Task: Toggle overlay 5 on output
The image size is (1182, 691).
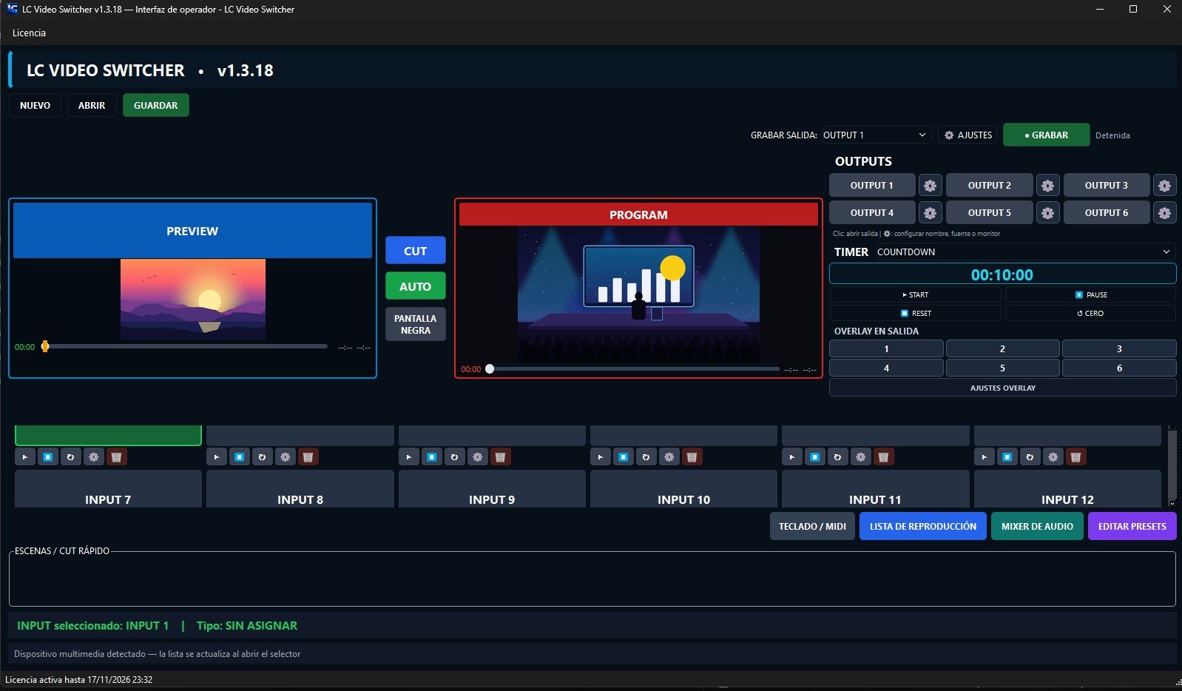Action: [1002, 368]
